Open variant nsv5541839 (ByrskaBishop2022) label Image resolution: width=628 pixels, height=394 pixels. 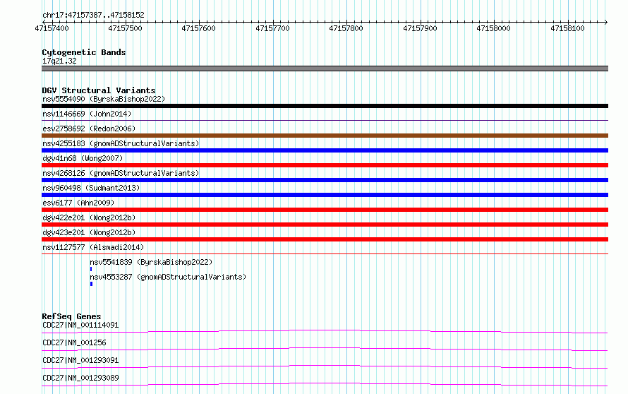[x=151, y=262]
